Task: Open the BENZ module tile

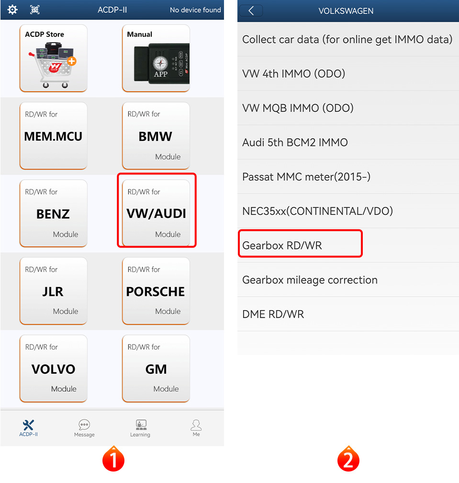Action: click(54, 213)
